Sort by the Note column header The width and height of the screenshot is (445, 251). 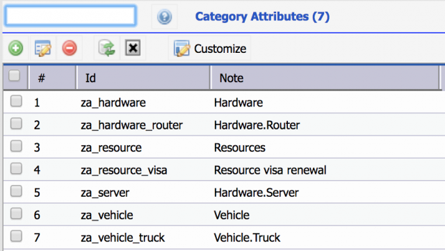325,78
